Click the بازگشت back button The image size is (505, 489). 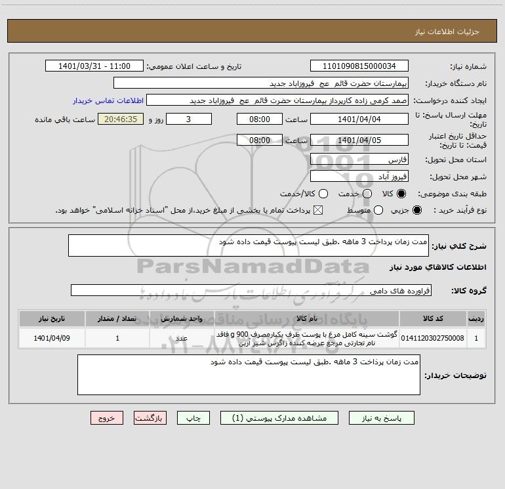point(150,417)
